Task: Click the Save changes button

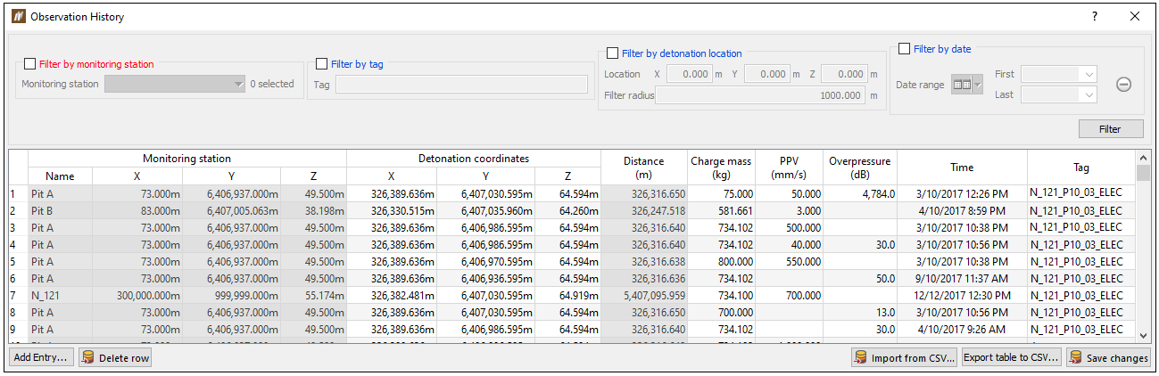Action: coord(1108,357)
